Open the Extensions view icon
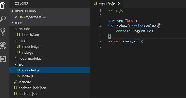Image resolution: width=186 pixels, height=98 pixels. click(3, 59)
